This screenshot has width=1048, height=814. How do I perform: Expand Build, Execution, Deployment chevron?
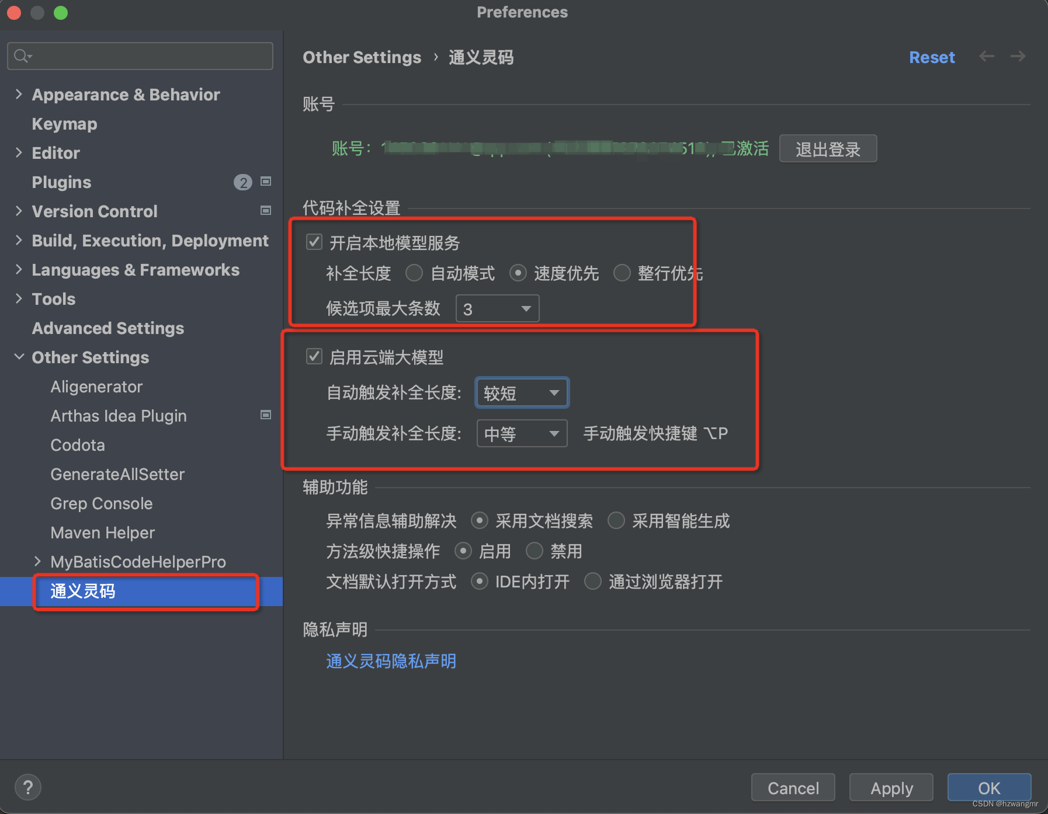click(x=19, y=240)
